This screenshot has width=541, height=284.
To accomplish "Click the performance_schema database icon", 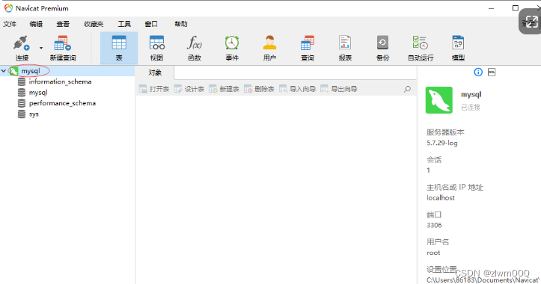I will [22, 103].
